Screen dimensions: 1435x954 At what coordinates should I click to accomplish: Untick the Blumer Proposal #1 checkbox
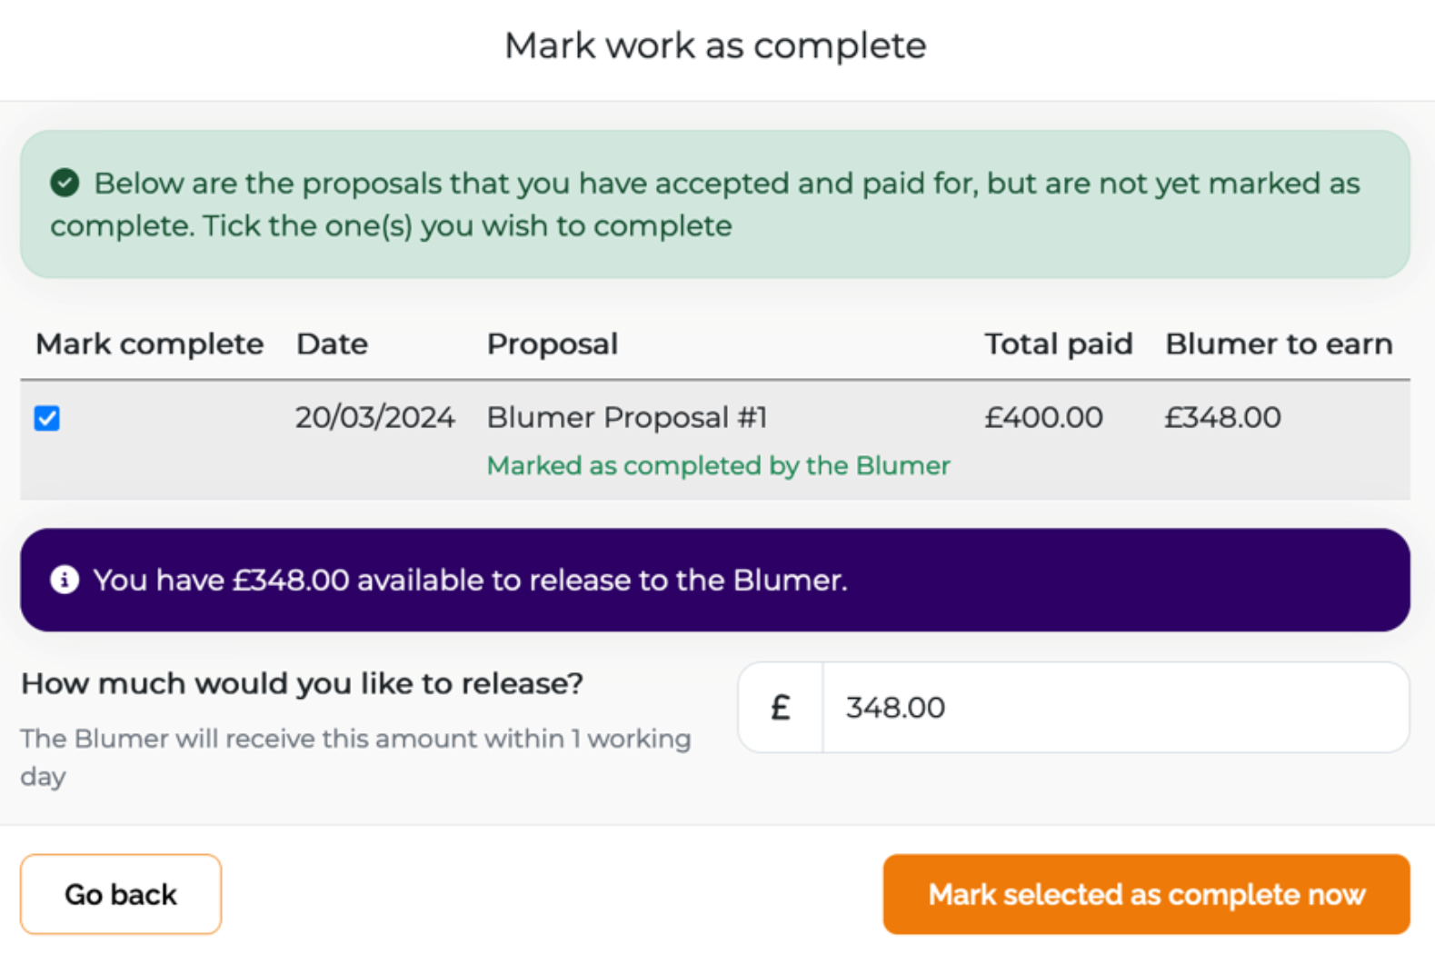tap(47, 419)
